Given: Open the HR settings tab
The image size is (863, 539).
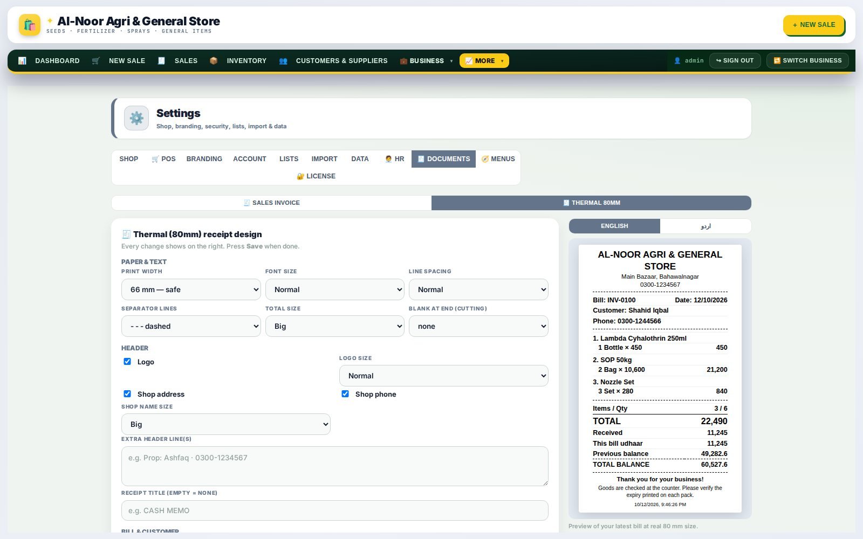Looking at the screenshot, I should (394, 159).
